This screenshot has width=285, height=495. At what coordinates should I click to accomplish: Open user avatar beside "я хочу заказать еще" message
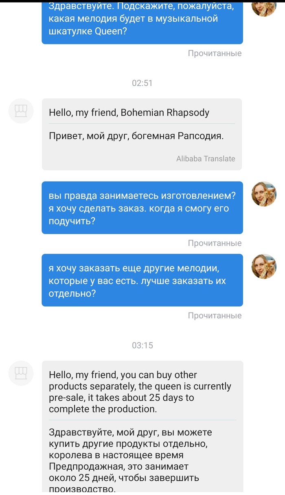tap(264, 266)
